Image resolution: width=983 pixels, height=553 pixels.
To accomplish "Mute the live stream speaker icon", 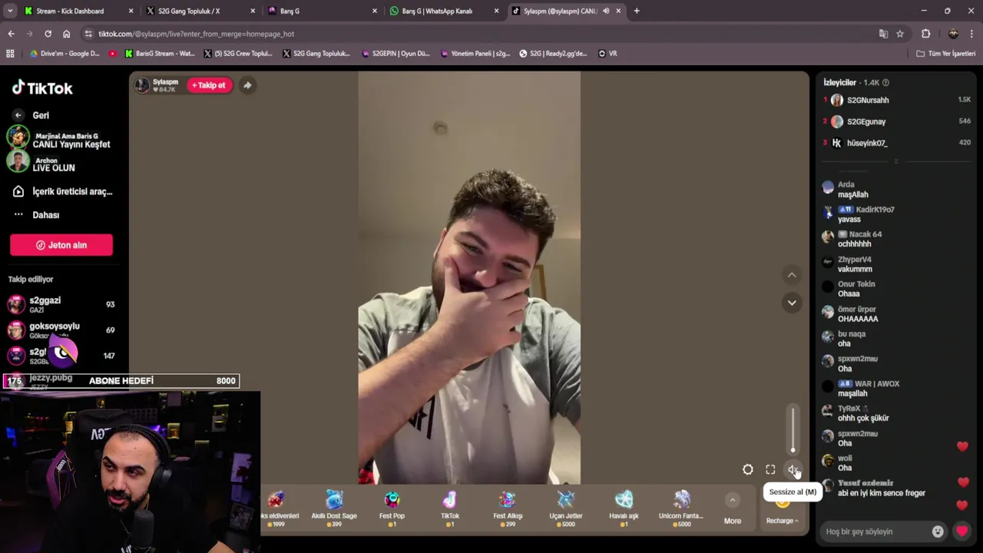I will 793,469.
